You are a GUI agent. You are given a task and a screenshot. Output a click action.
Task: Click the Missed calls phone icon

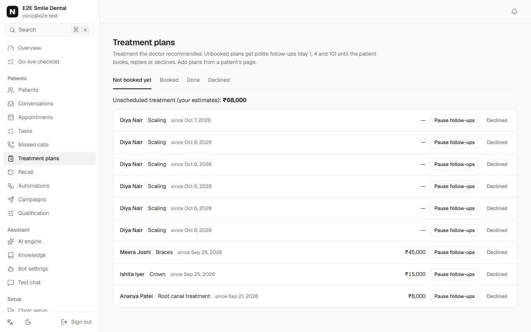point(11,145)
